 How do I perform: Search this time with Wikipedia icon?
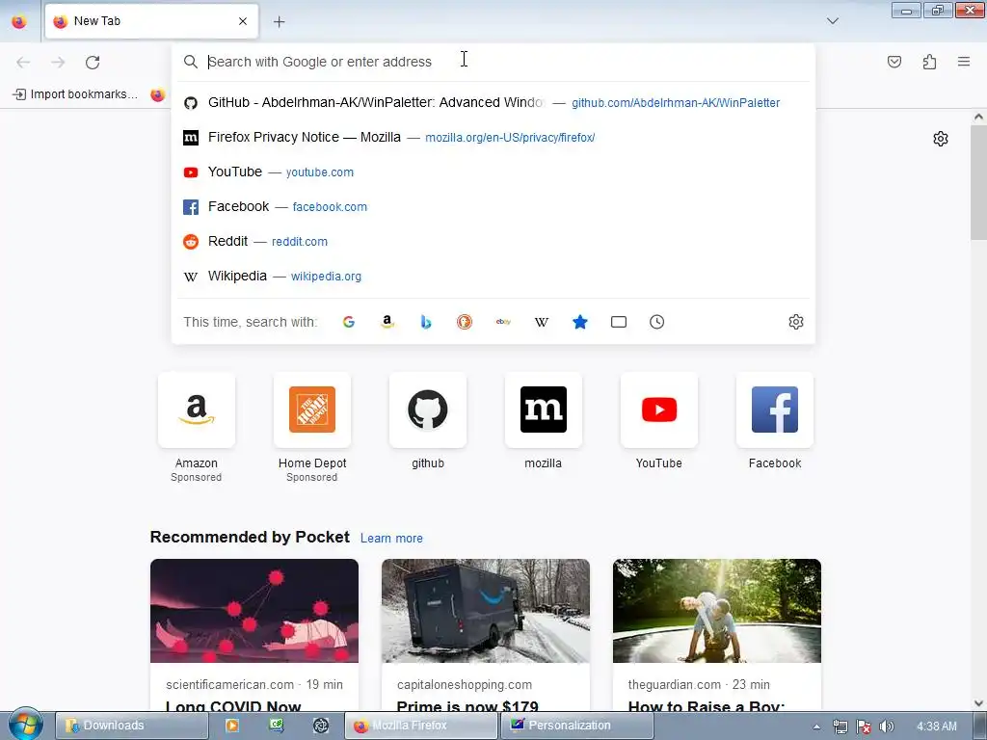click(x=542, y=322)
